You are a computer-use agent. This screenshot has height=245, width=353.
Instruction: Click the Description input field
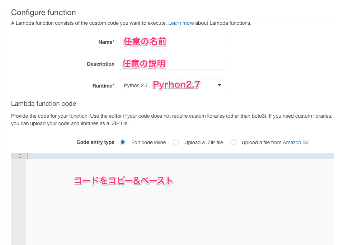coord(172,63)
